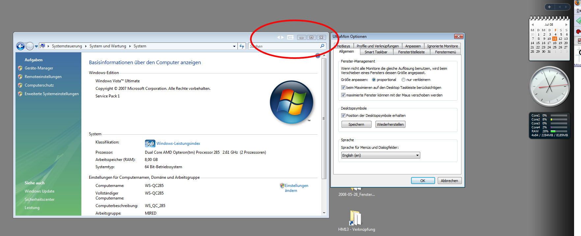
Task: Select the Allgemein tab
Action: tap(346, 51)
